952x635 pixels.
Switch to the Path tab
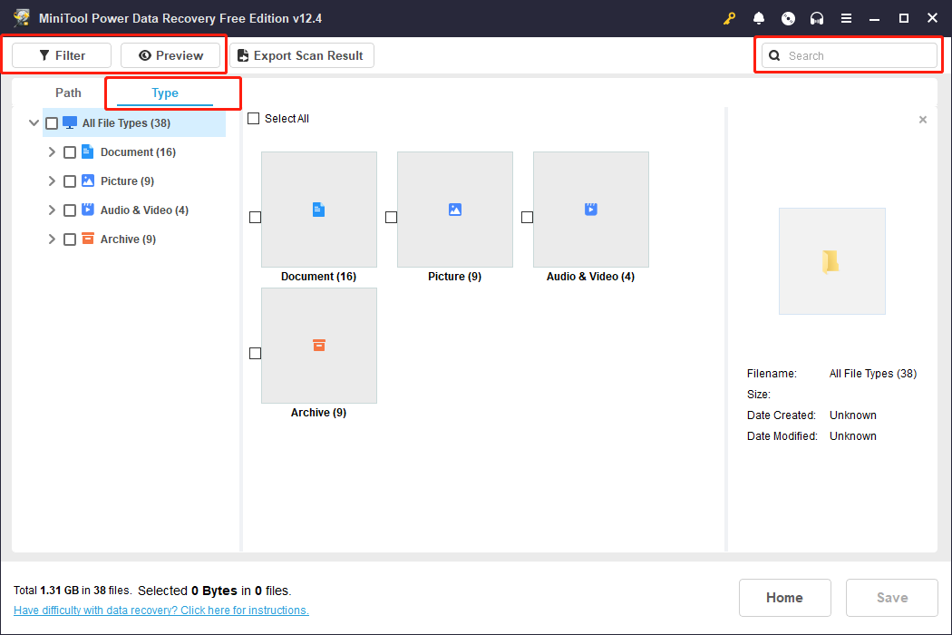(68, 93)
